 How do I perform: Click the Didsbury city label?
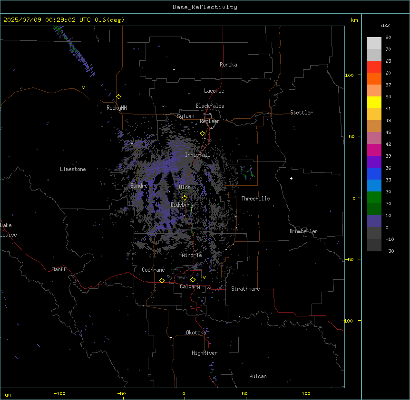182,205
